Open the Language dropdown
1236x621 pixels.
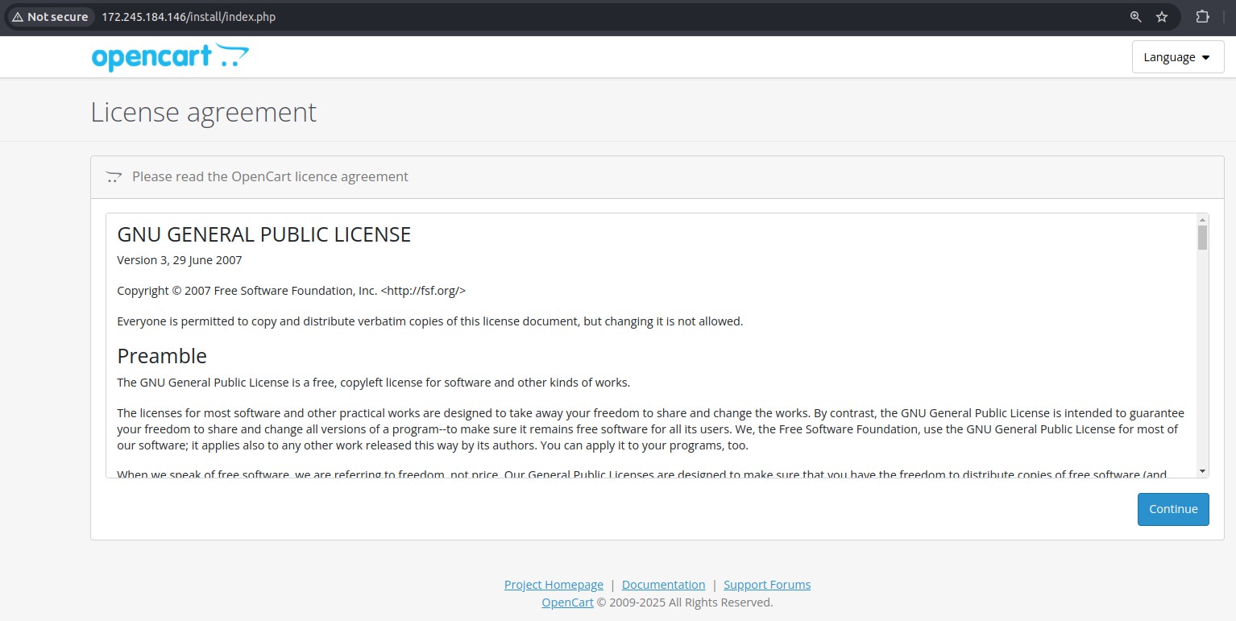coord(1177,57)
